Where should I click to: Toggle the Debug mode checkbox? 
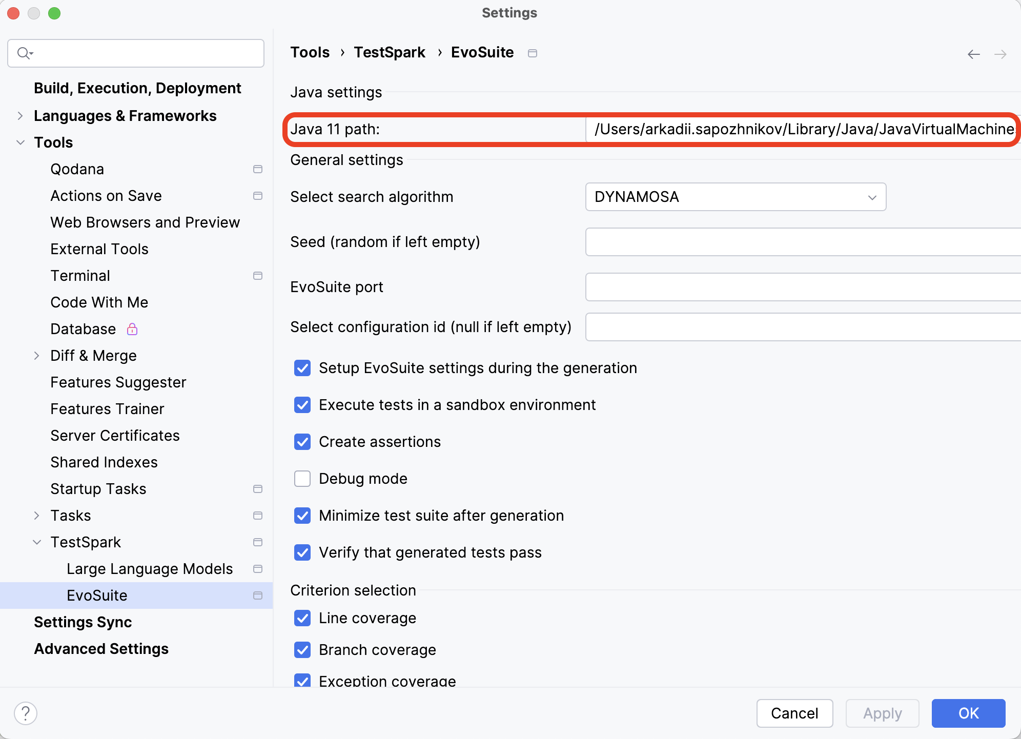[303, 478]
